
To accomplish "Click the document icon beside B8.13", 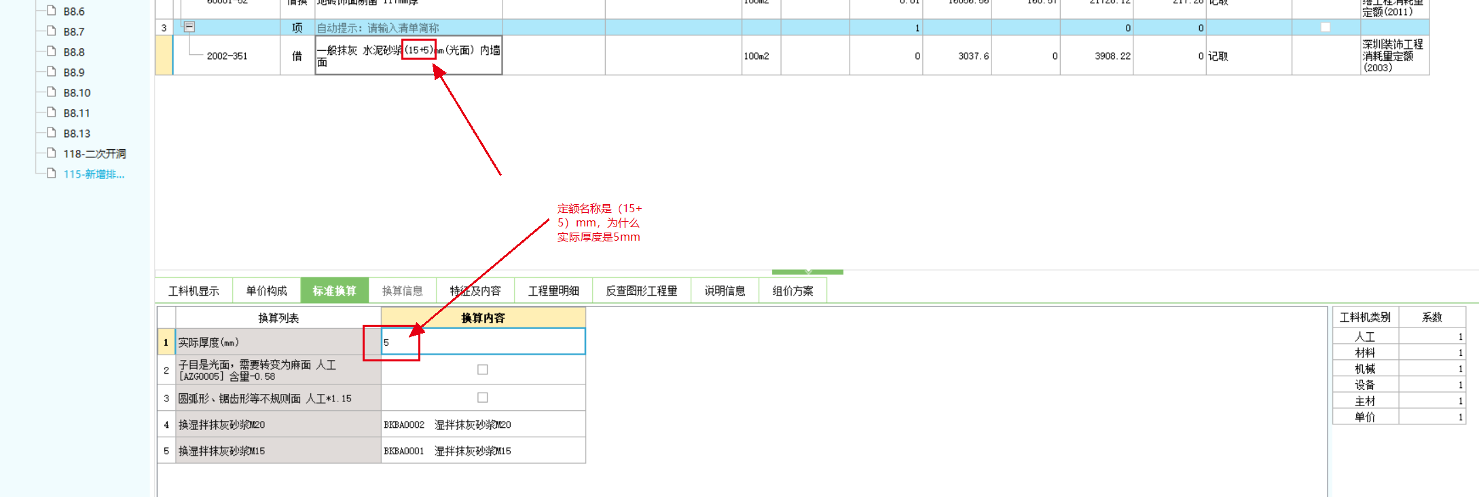I will pos(51,132).
